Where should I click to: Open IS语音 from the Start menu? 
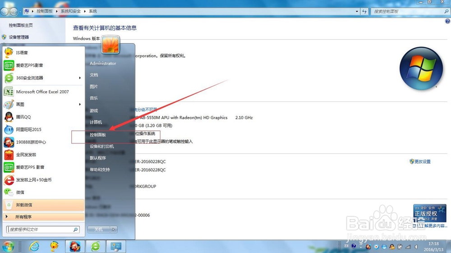tap(43, 53)
